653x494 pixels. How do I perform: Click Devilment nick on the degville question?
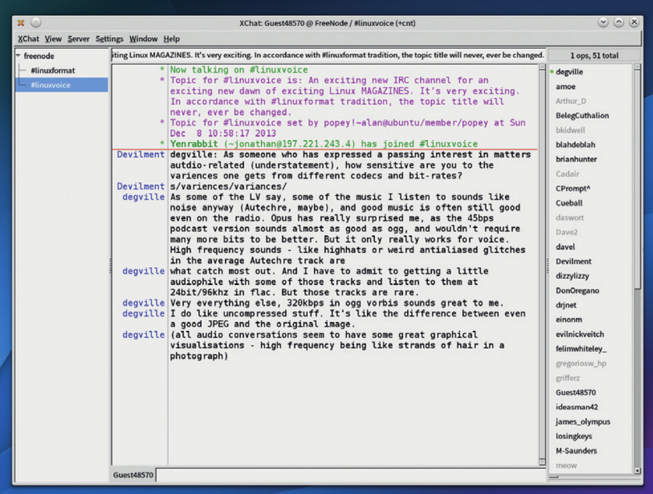[140, 155]
